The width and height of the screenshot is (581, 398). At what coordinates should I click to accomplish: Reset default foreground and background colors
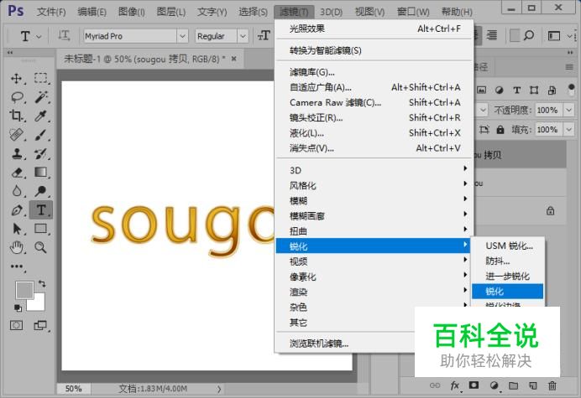(x=18, y=308)
